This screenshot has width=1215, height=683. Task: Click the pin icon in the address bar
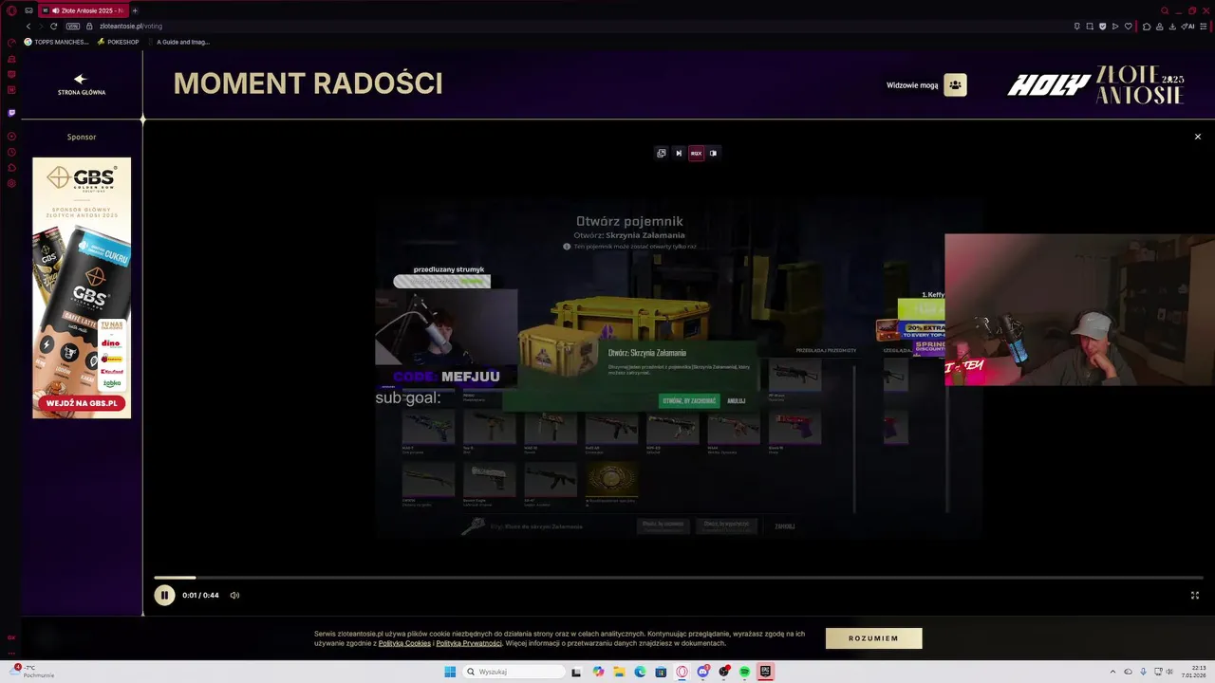click(x=1077, y=27)
